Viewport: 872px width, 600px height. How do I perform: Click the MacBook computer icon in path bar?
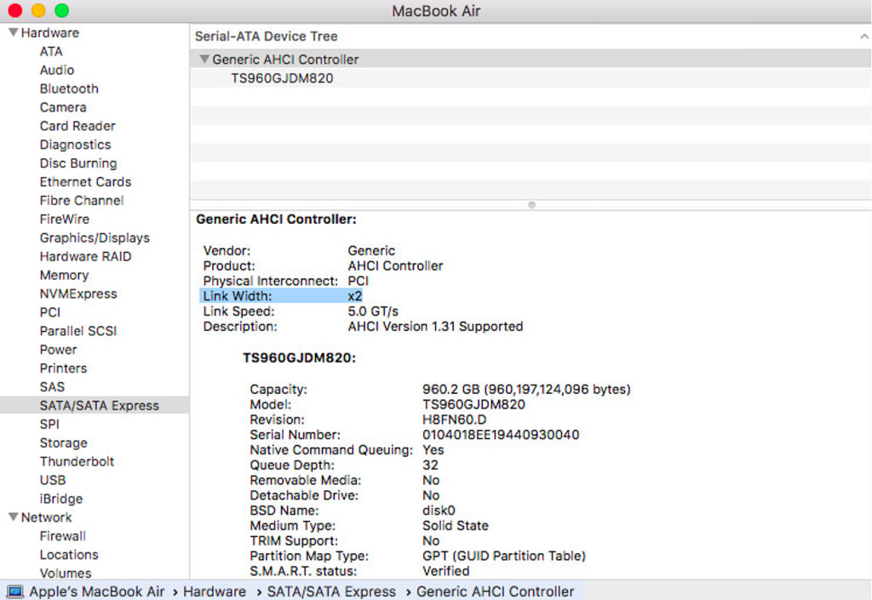15,591
